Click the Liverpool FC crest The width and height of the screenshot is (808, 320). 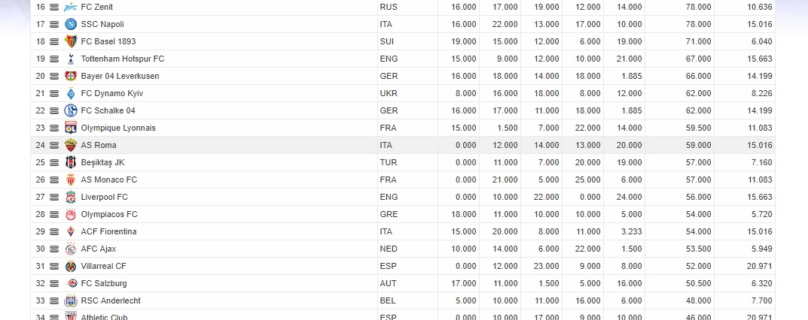[x=71, y=198]
